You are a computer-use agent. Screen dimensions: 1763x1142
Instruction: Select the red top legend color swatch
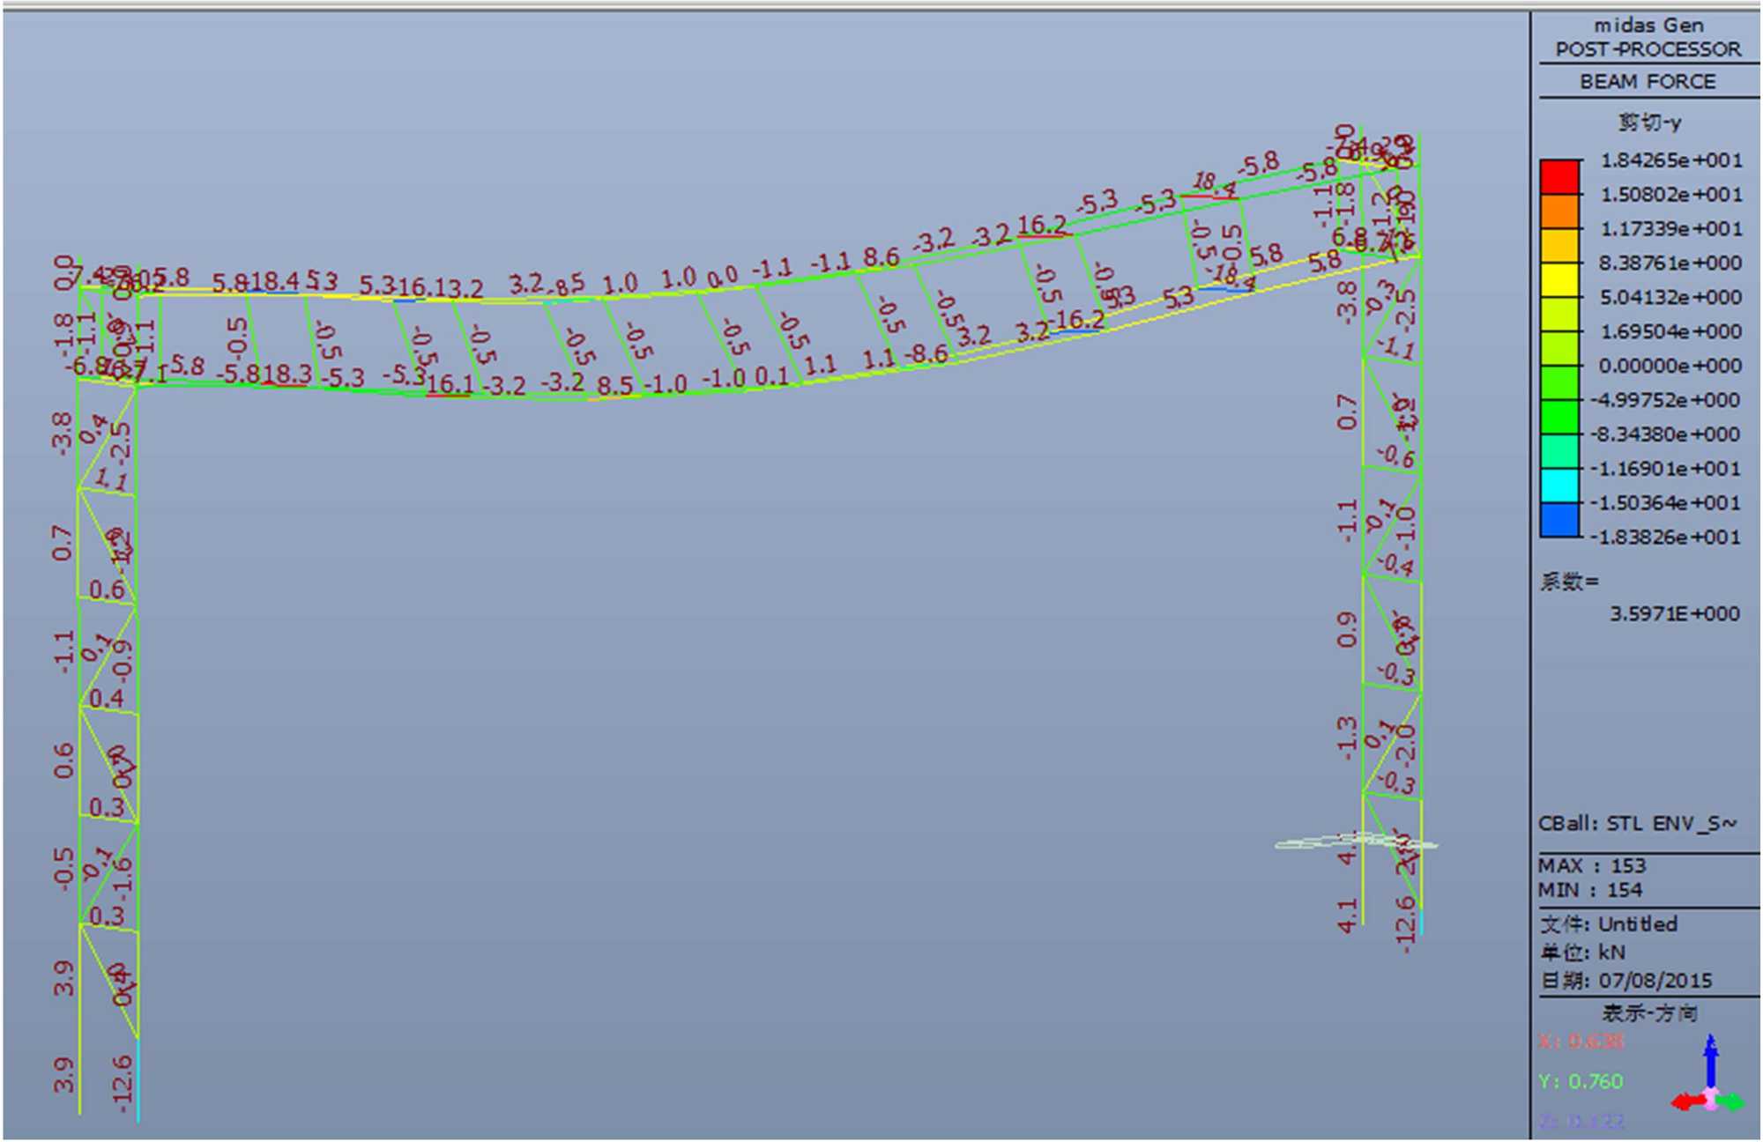(x=1559, y=177)
